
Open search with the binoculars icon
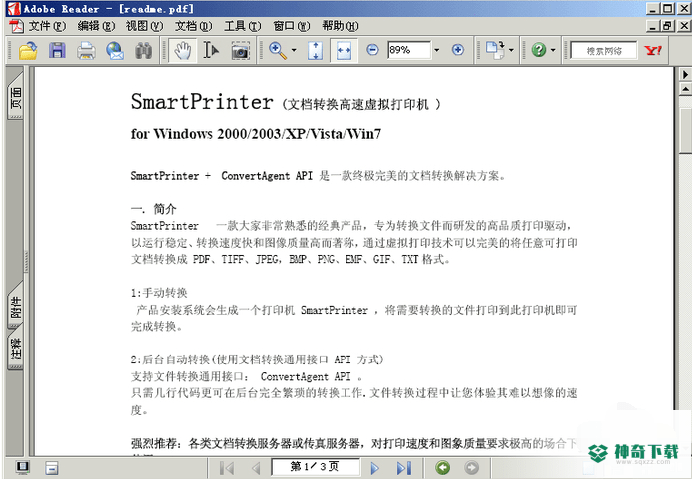tap(143, 51)
